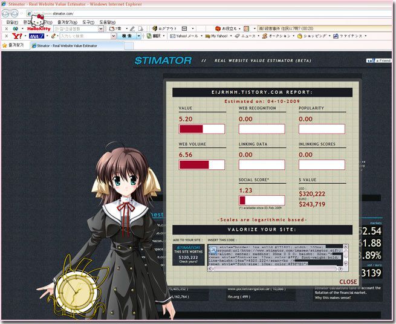396x324 pixels.
Task: Open My Yahoo! from the toolbar
Action: [216, 36]
